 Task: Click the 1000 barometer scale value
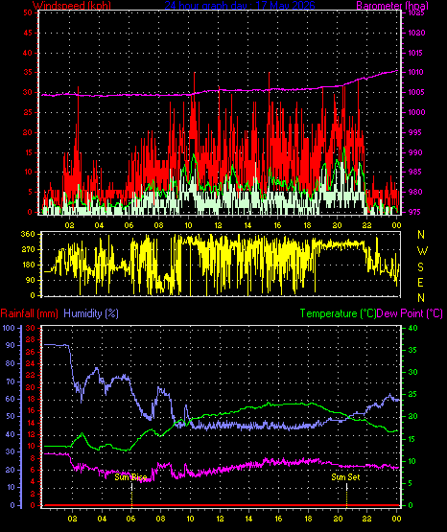(x=416, y=112)
